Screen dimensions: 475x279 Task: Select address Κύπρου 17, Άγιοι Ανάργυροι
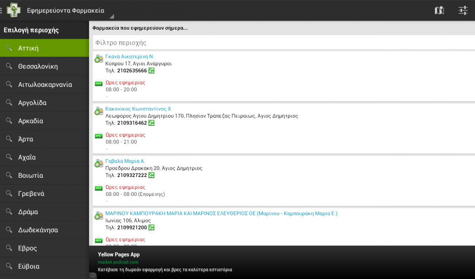pyautogui.click(x=139, y=64)
